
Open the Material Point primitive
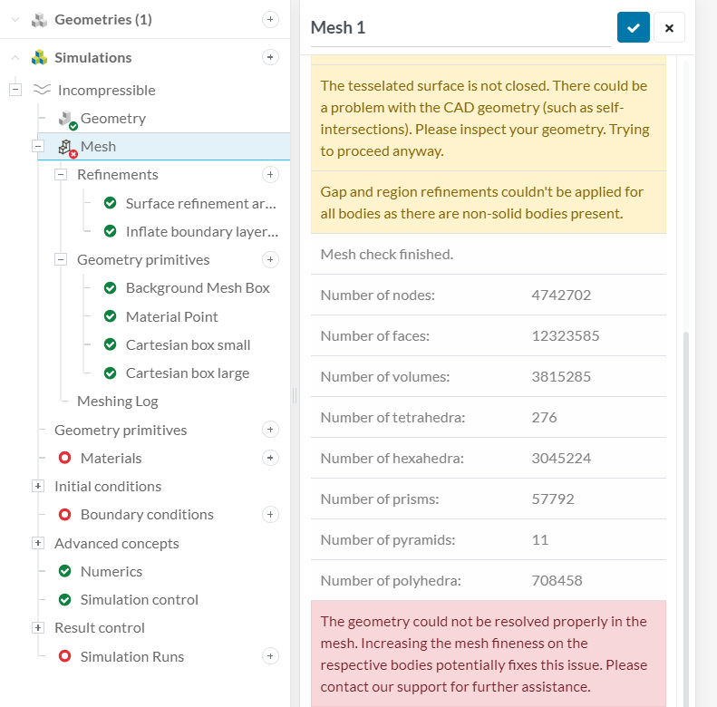[x=171, y=316]
